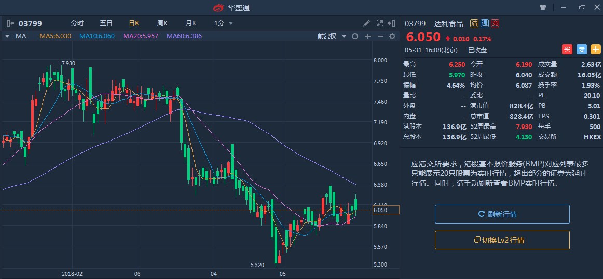Click the stock code 03799 in chart header

31,23
